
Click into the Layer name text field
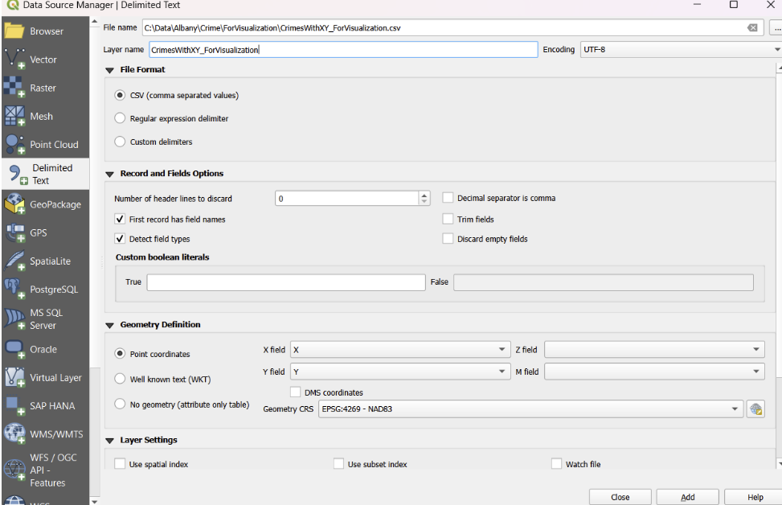tap(342, 50)
